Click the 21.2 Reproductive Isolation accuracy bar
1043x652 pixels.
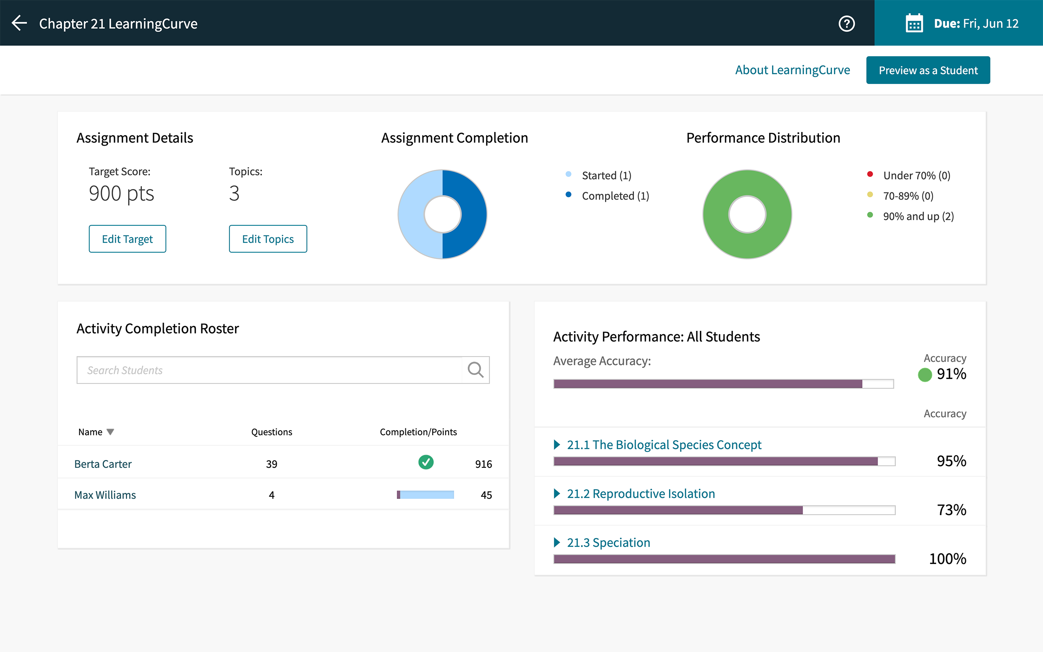tap(724, 510)
